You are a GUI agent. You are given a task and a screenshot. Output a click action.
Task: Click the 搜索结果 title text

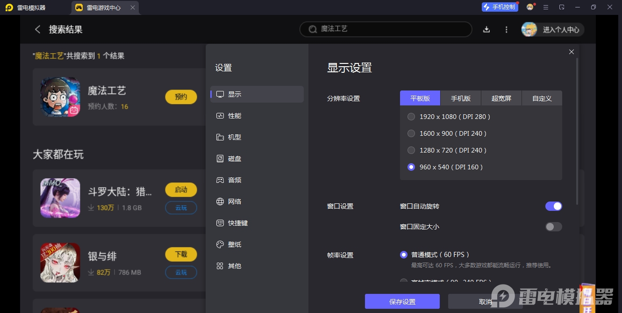tap(66, 29)
